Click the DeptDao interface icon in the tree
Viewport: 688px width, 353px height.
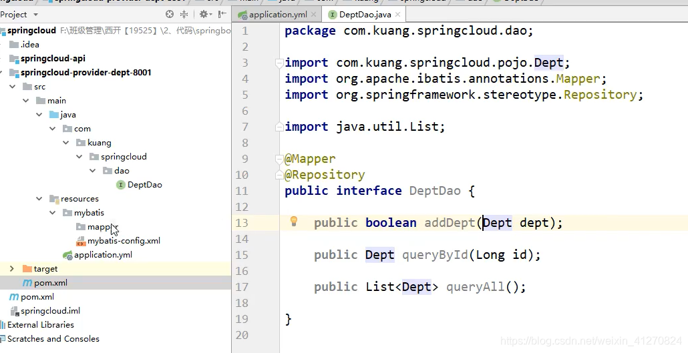point(121,185)
